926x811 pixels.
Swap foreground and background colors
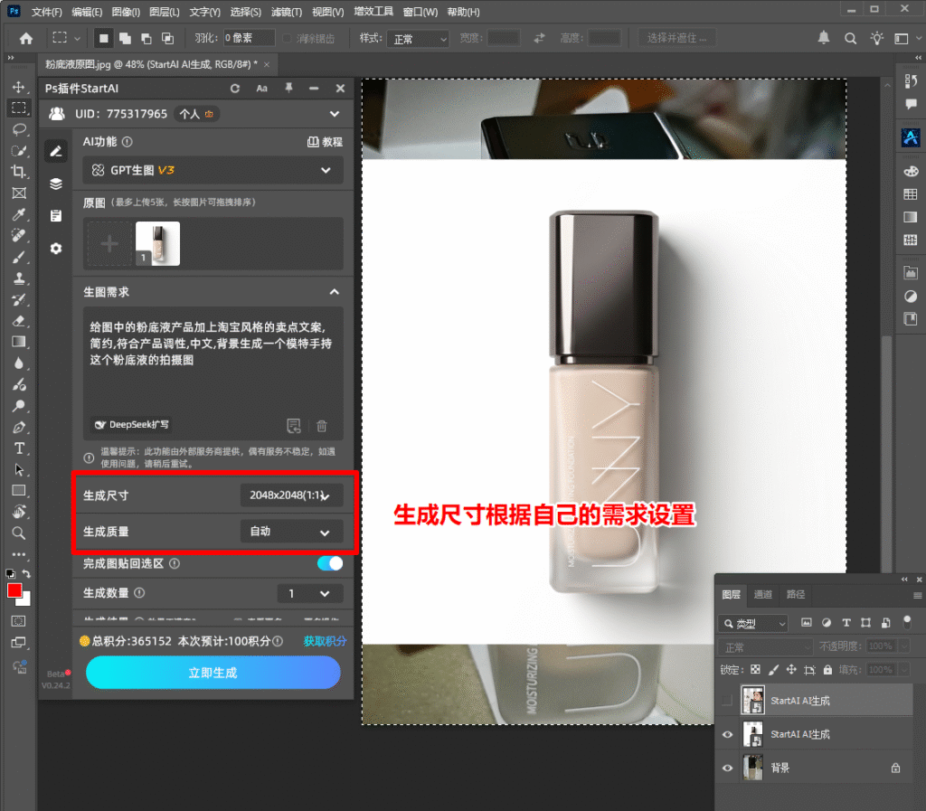coord(26,573)
